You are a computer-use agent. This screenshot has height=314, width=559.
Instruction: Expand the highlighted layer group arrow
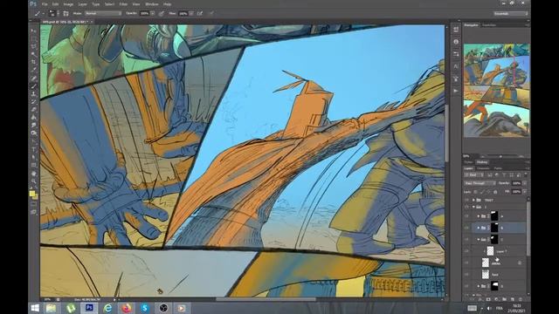point(479,228)
